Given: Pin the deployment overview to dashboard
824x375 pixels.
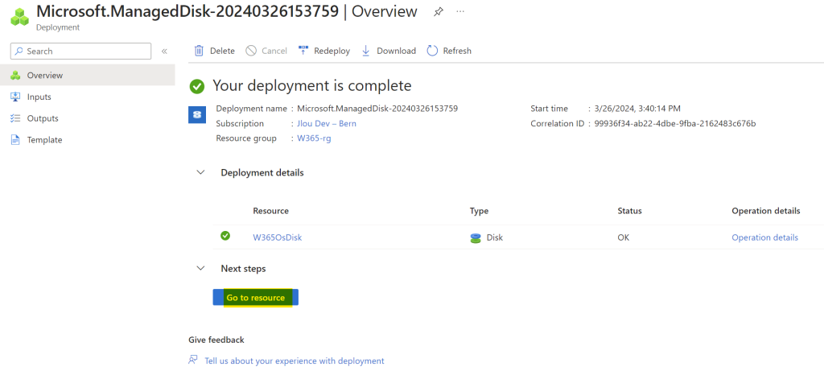Looking at the screenshot, I should [438, 12].
